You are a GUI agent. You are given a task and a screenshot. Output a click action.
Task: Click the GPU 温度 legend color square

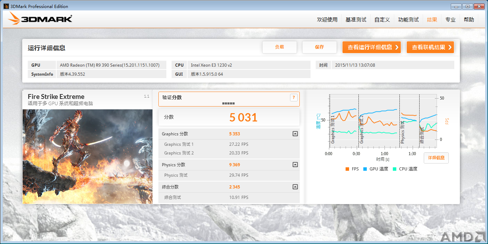click(x=365, y=169)
